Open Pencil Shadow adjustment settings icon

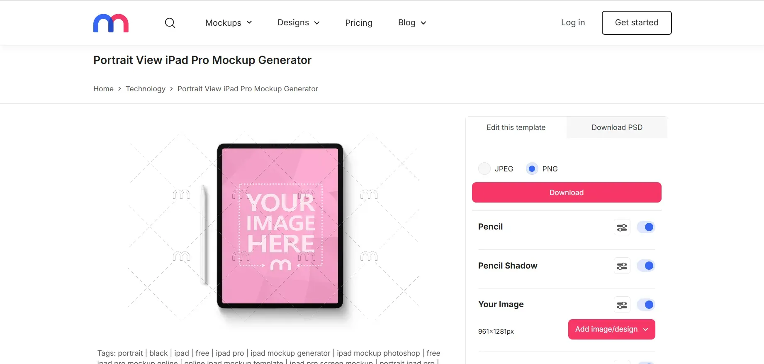click(622, 266)
